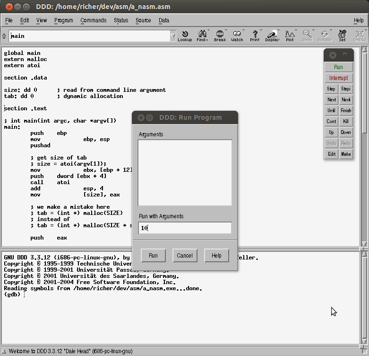Click the Lookup toolbar icon
Image resolution: width=369 pixels, height=356 pixels.
pyautogui.click(x=185, y=36)
